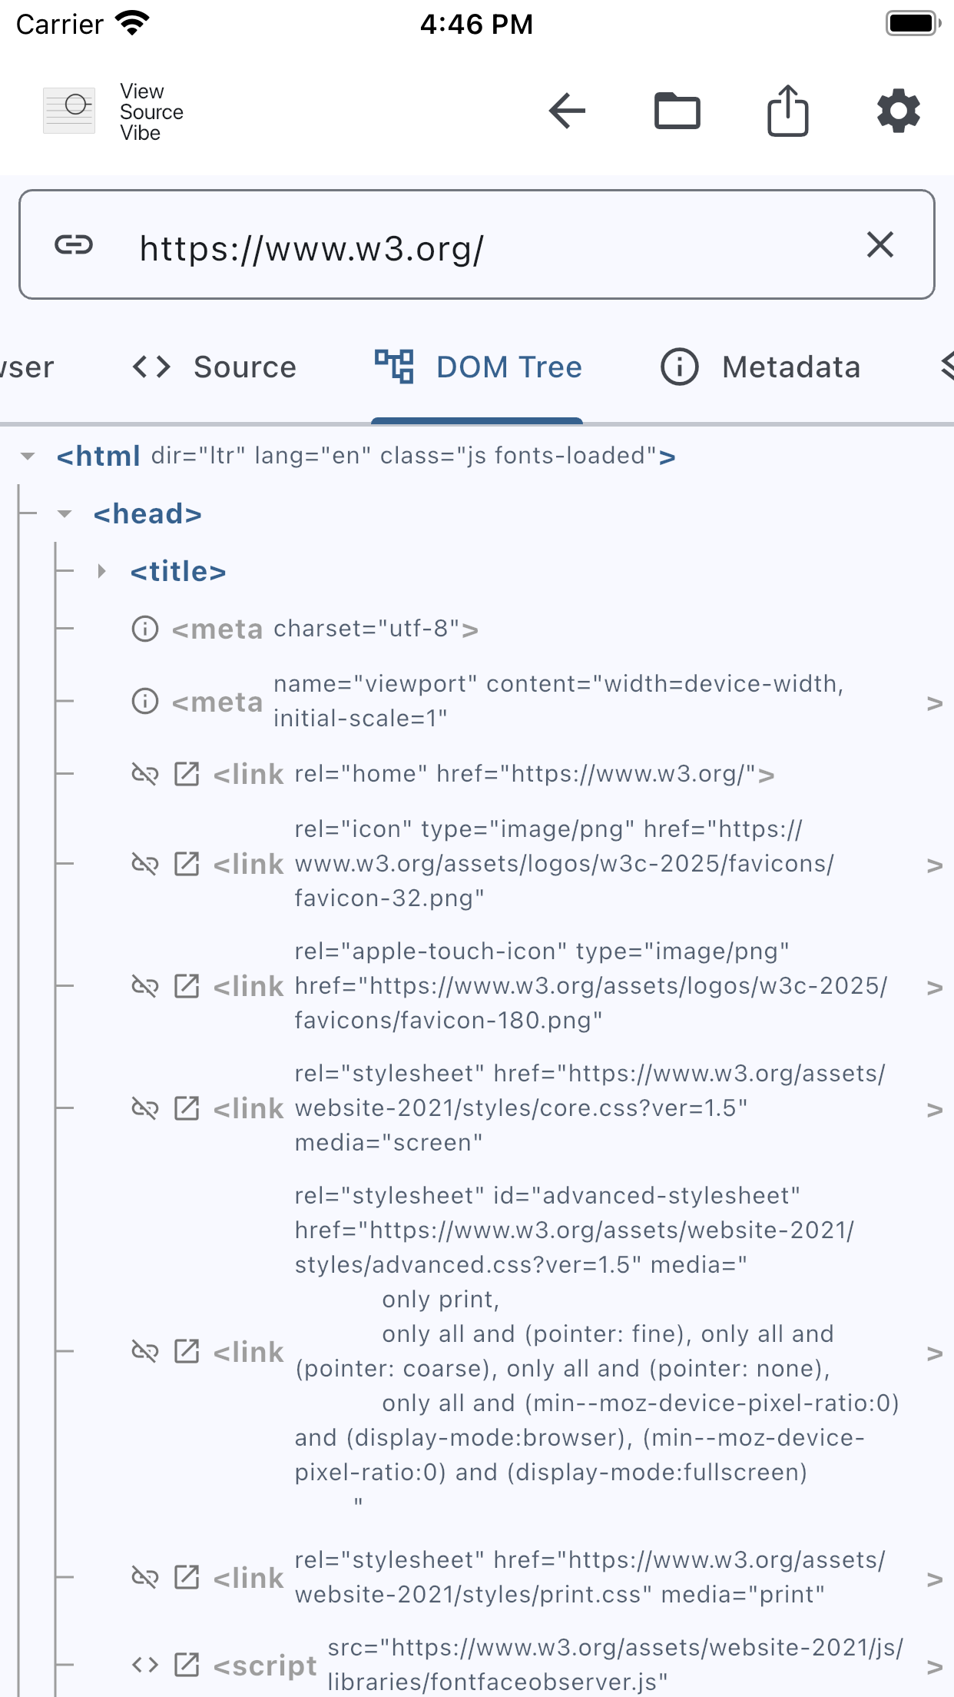This screenshot has width=954, height=1697.
Task: Tap the share icon
Action: (788, 111)
